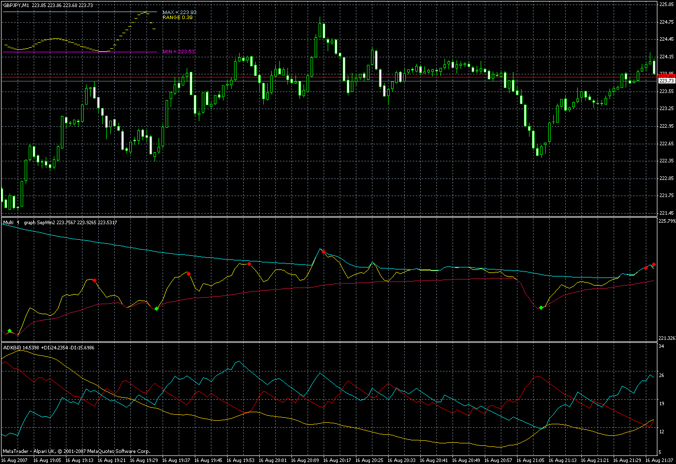Click the MAX = 223.93 label
This screenshot has width=676, height=464.
[179, 12]
